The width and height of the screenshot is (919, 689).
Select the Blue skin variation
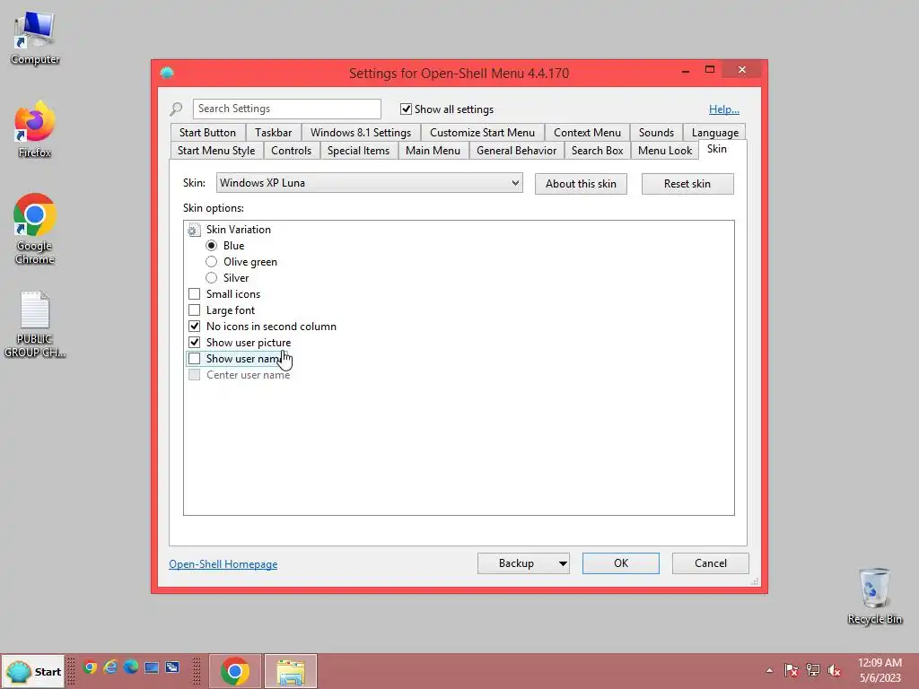tap(212, 246)
